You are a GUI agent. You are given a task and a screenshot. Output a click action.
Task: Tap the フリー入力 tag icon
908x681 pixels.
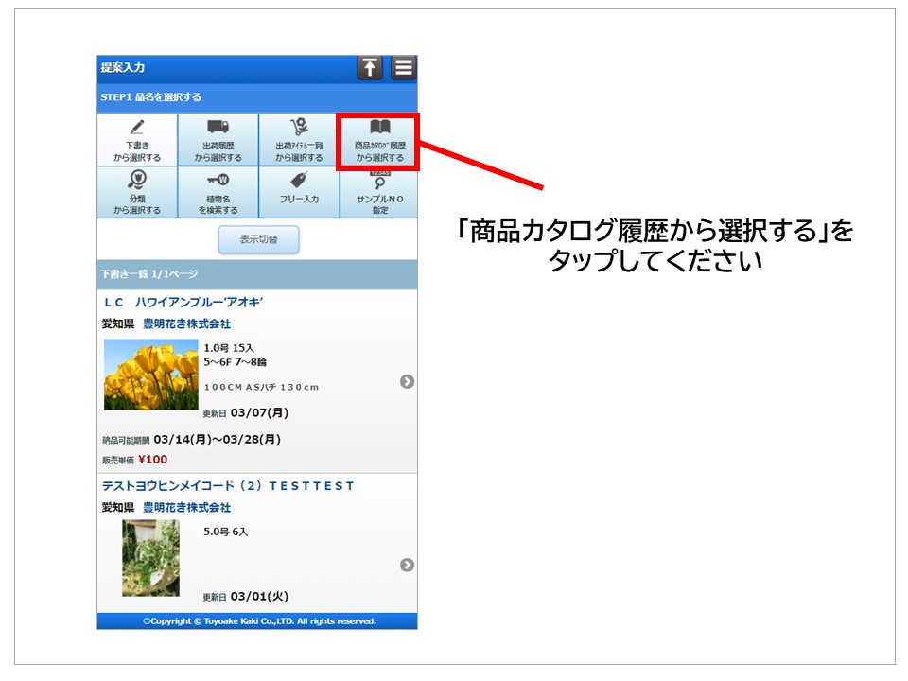[x=299, y=180]
